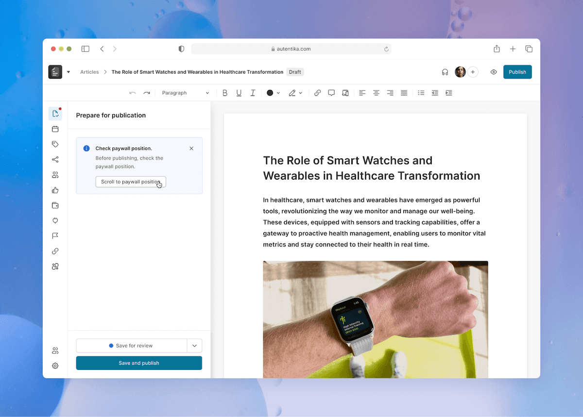Show browser tab overview
The height and width of the screenshot is (417, 583).
pos(529,49)
